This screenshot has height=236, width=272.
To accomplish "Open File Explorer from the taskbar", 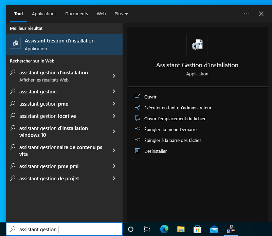I will coord(181,229).
